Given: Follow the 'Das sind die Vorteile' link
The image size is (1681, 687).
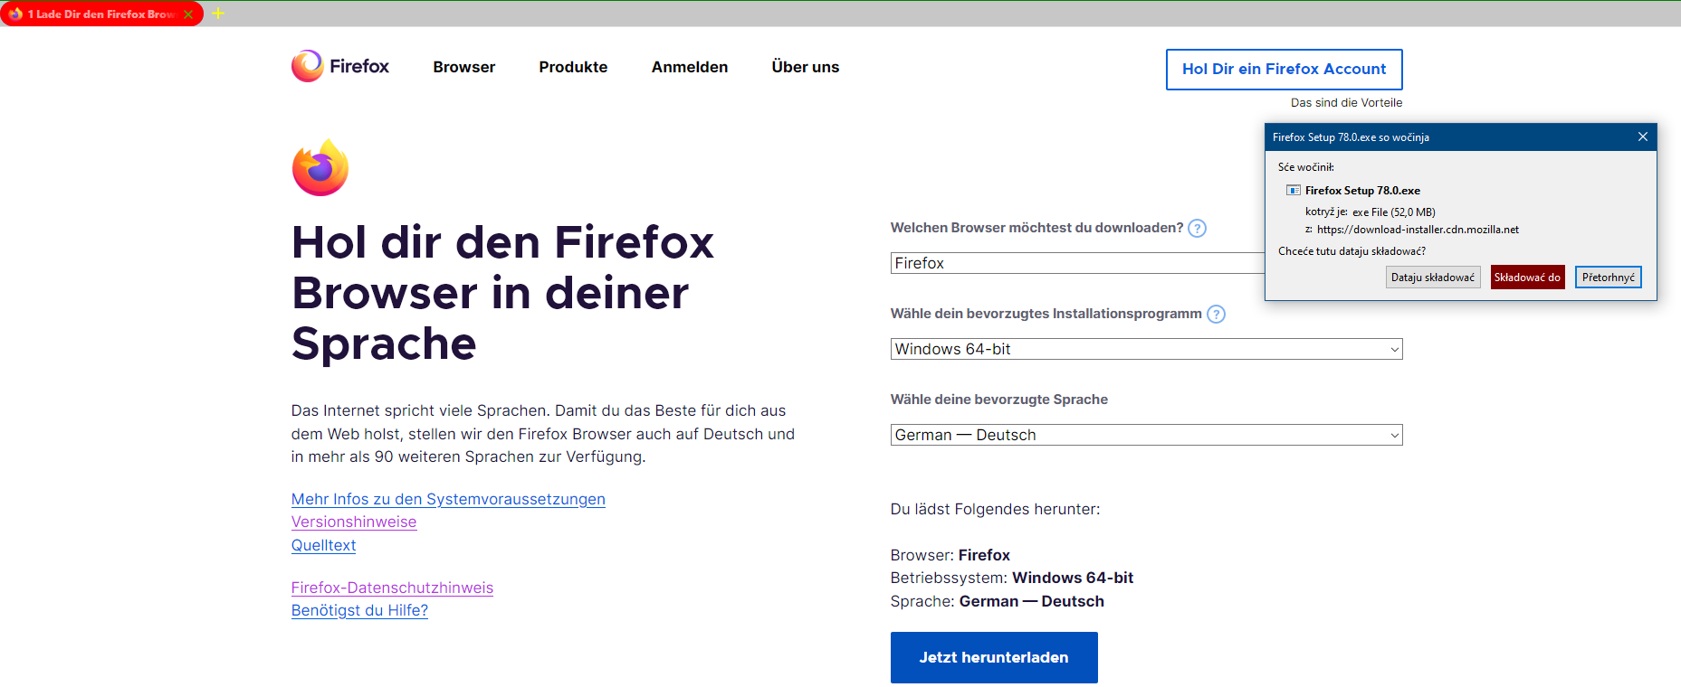Looking at the screenshot, I should coord(1346,103).
